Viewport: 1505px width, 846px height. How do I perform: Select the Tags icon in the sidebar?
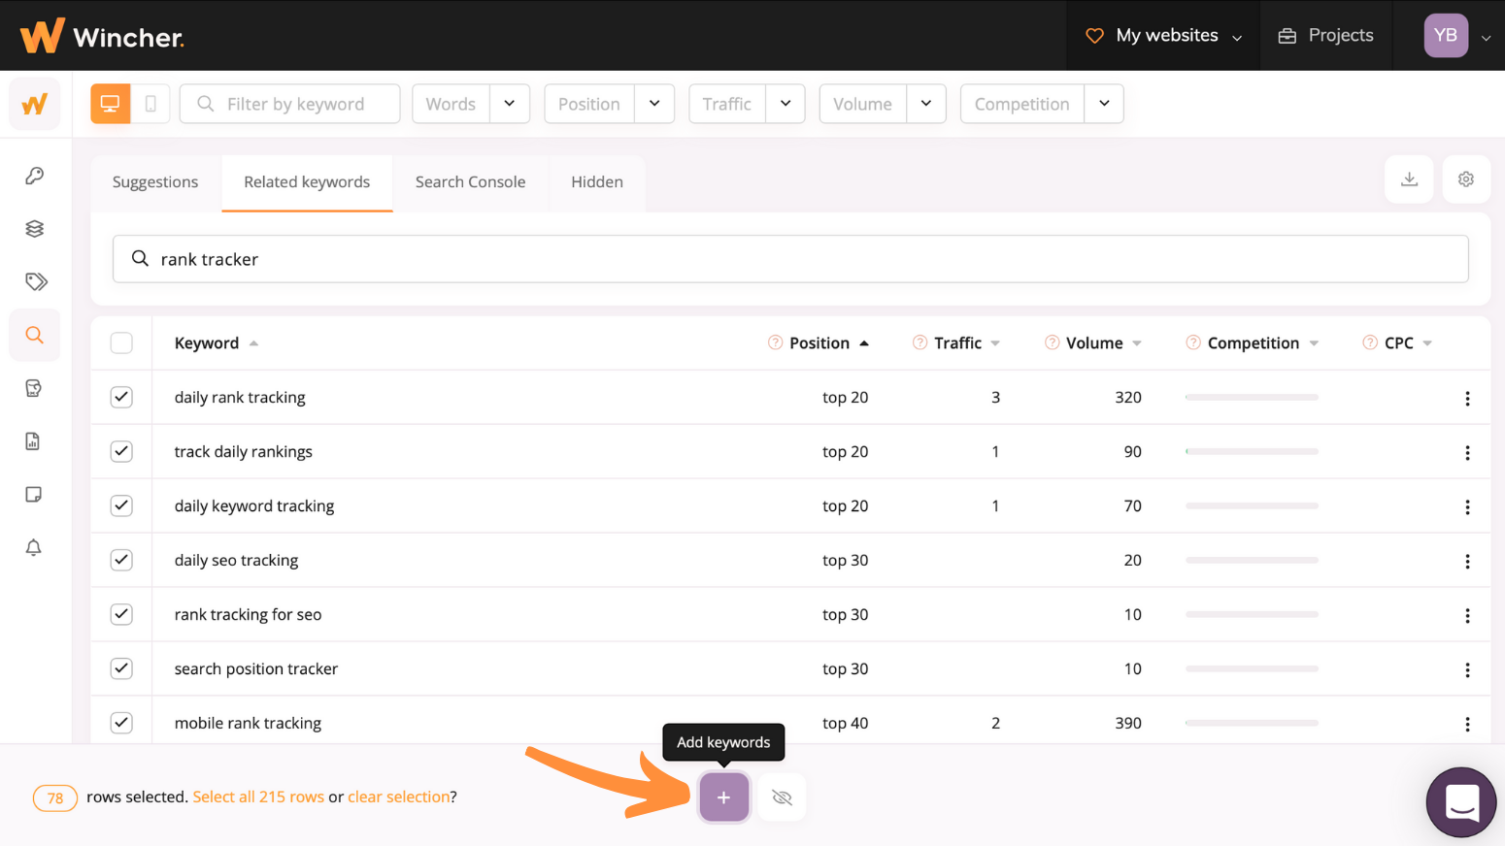[34, 281]
